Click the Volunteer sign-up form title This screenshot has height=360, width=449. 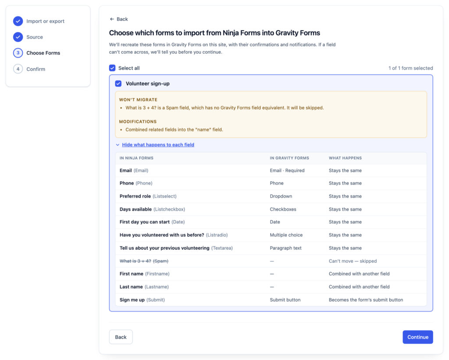pos(148,84)
